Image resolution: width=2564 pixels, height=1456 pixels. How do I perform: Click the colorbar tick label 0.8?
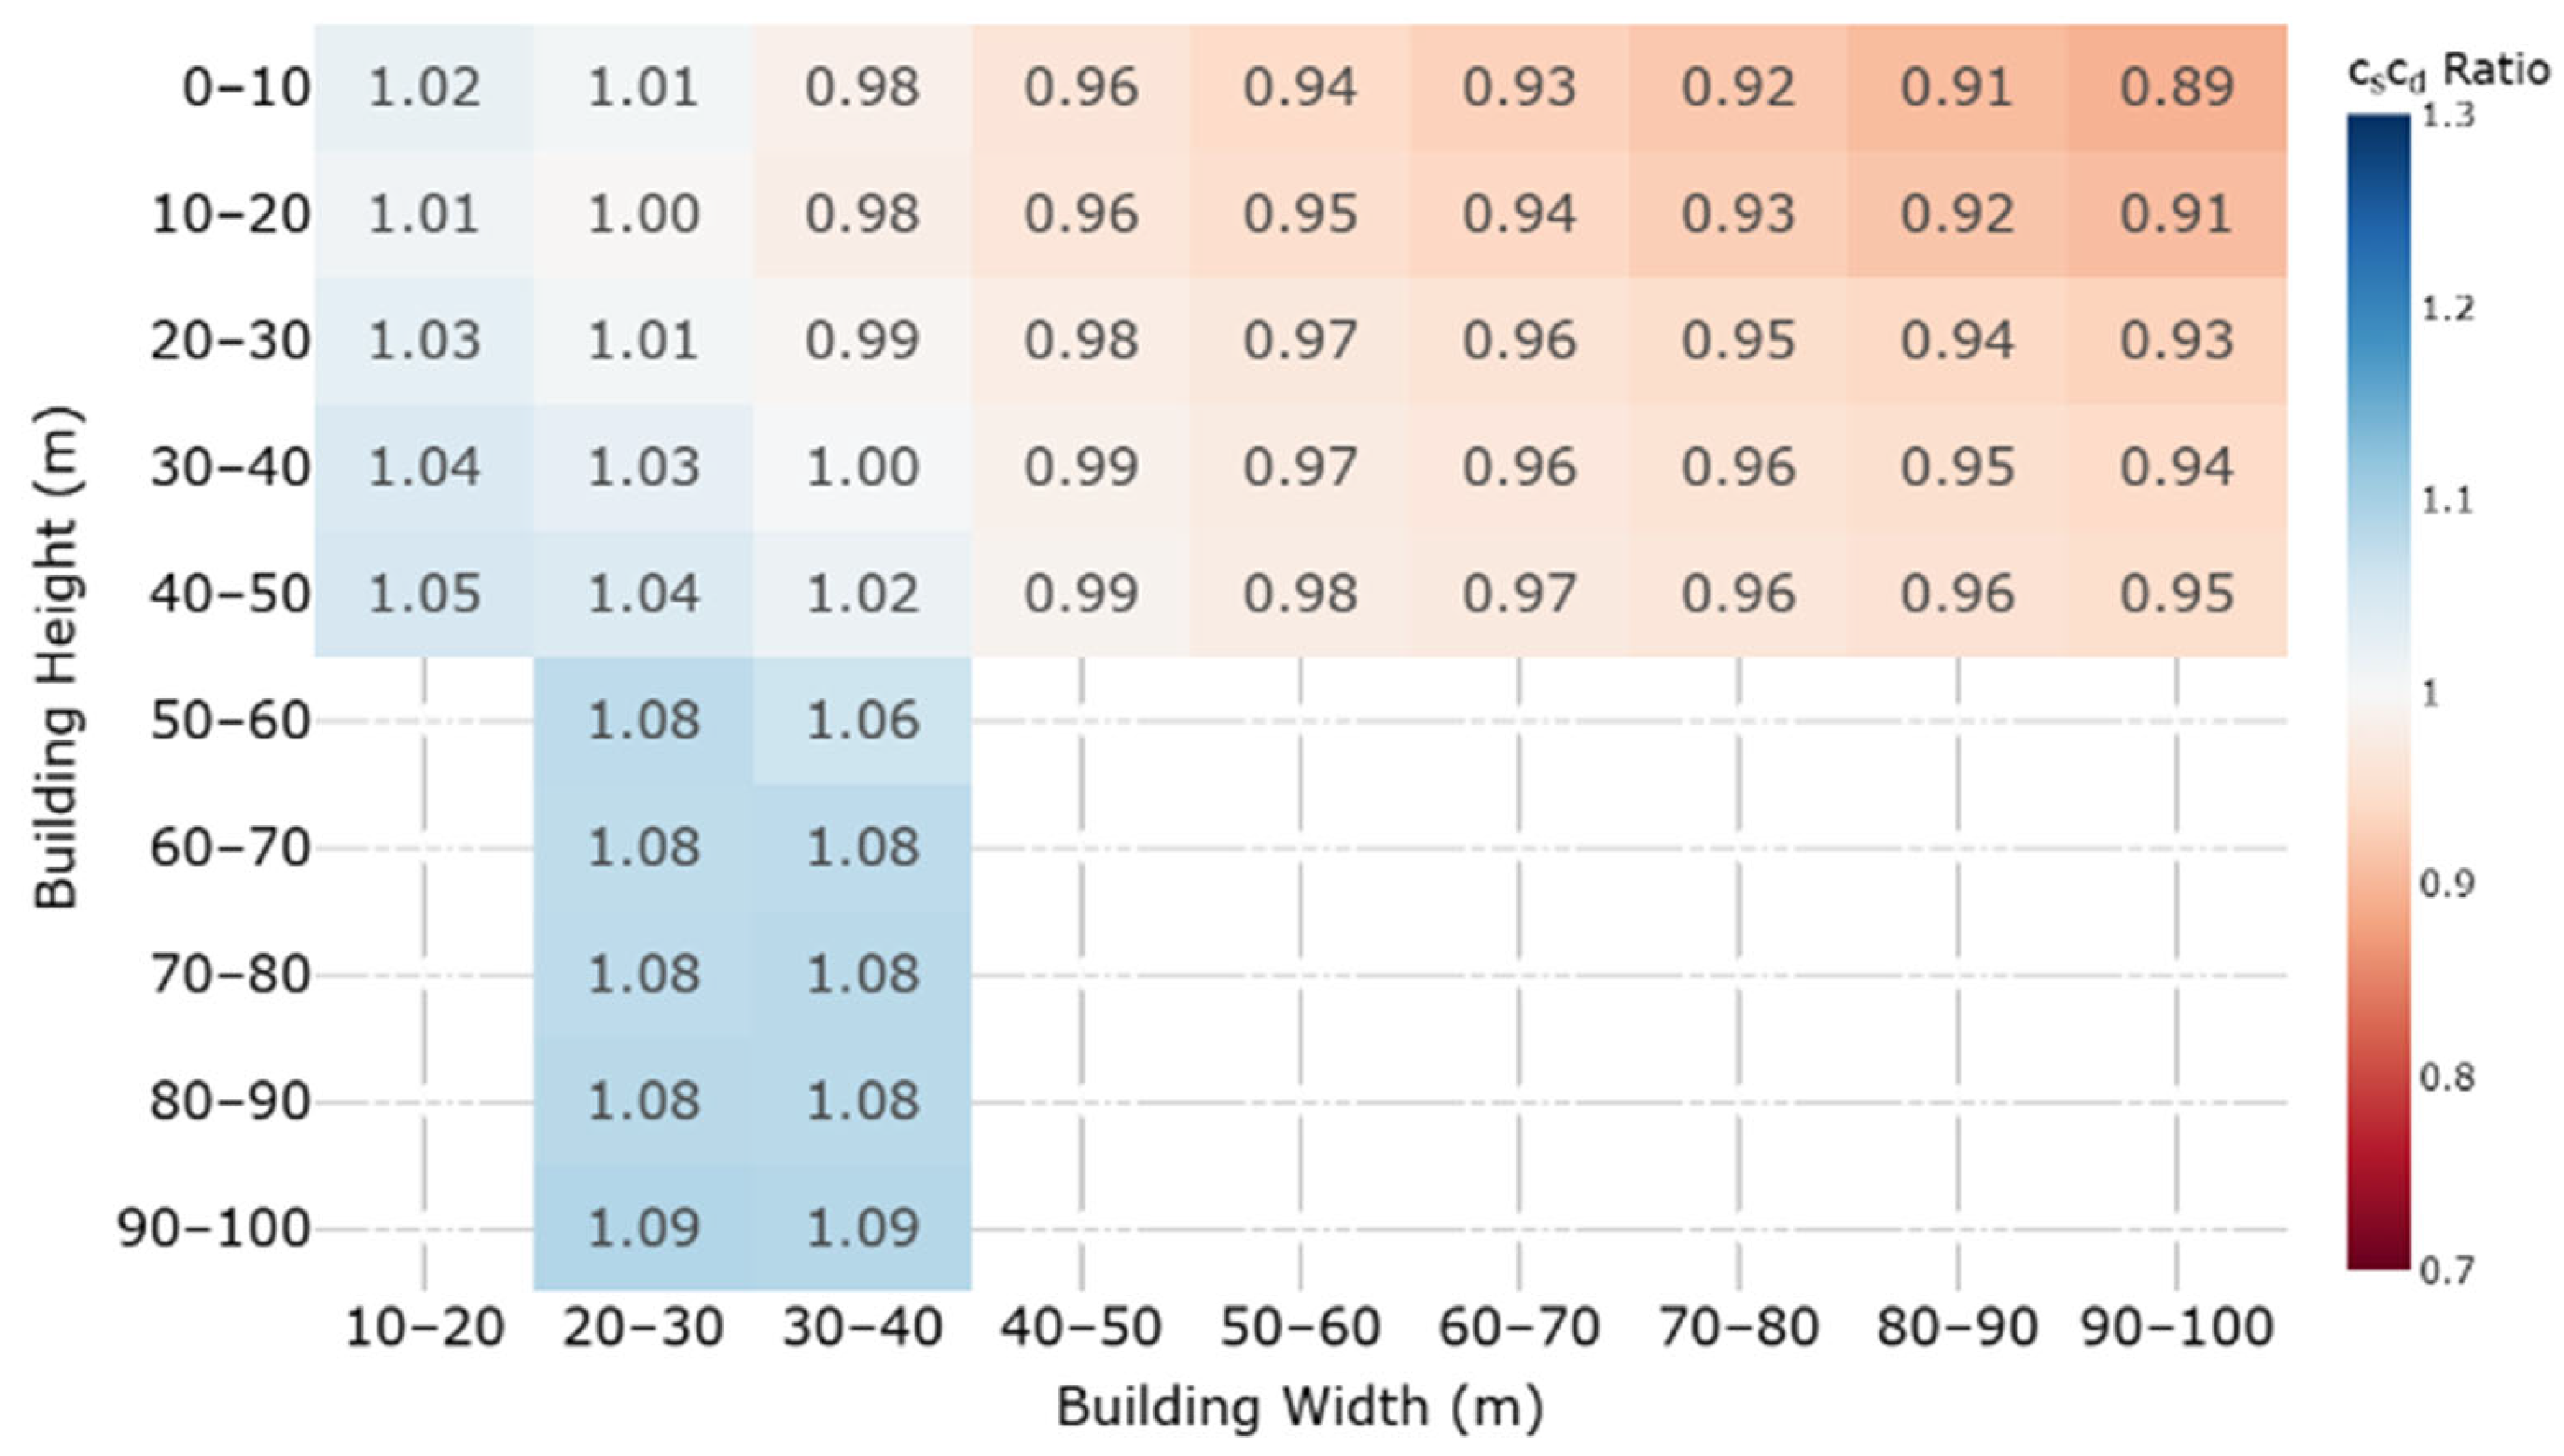pyautogui.click(x=2446, y=1078)
